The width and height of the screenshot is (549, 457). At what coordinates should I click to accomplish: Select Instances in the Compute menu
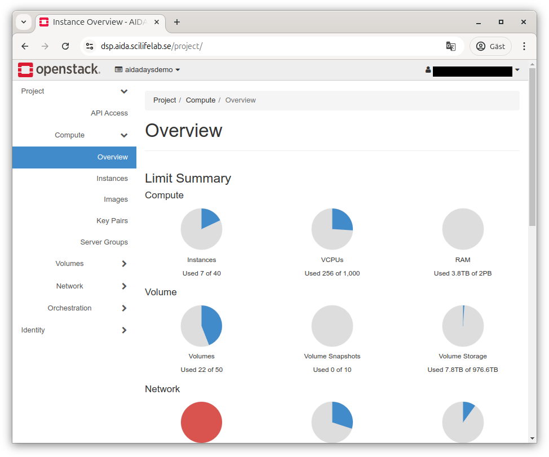pos(112,179)
